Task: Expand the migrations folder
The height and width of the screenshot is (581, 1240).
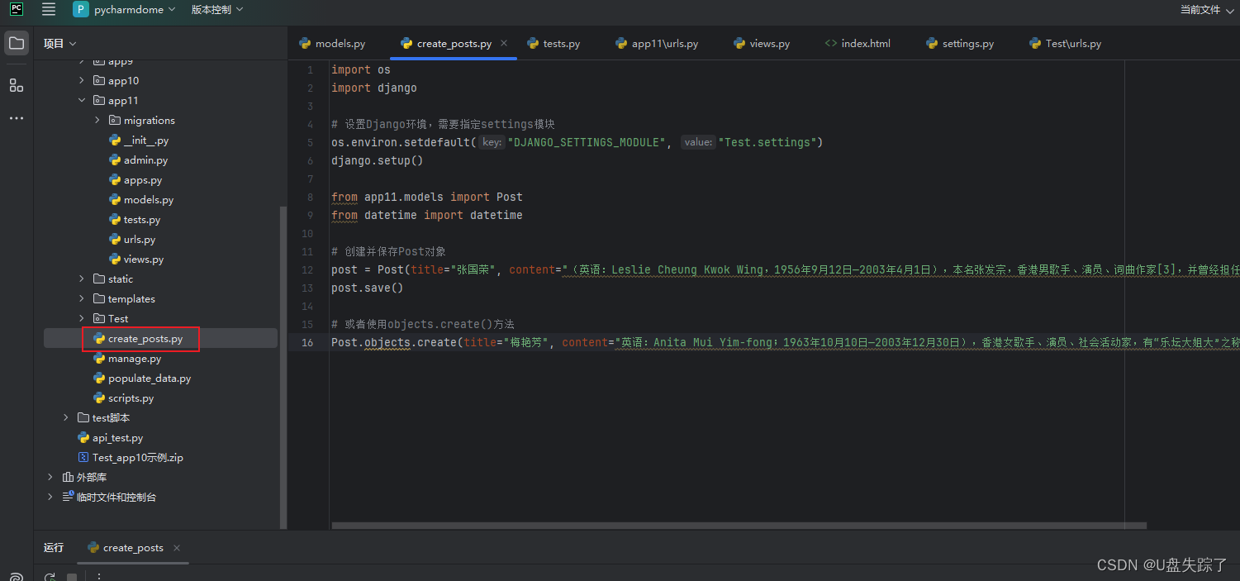Action: pos(97,120)
